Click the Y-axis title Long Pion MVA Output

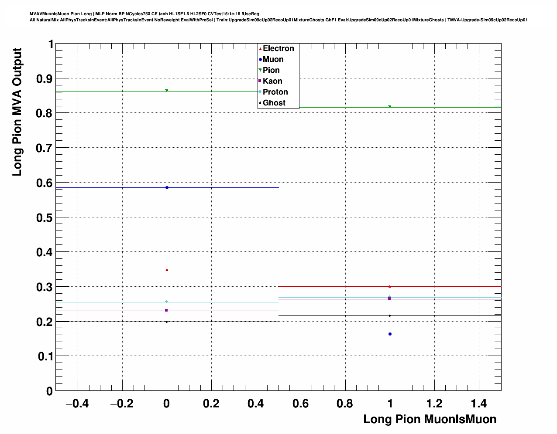tap(17, 112)
